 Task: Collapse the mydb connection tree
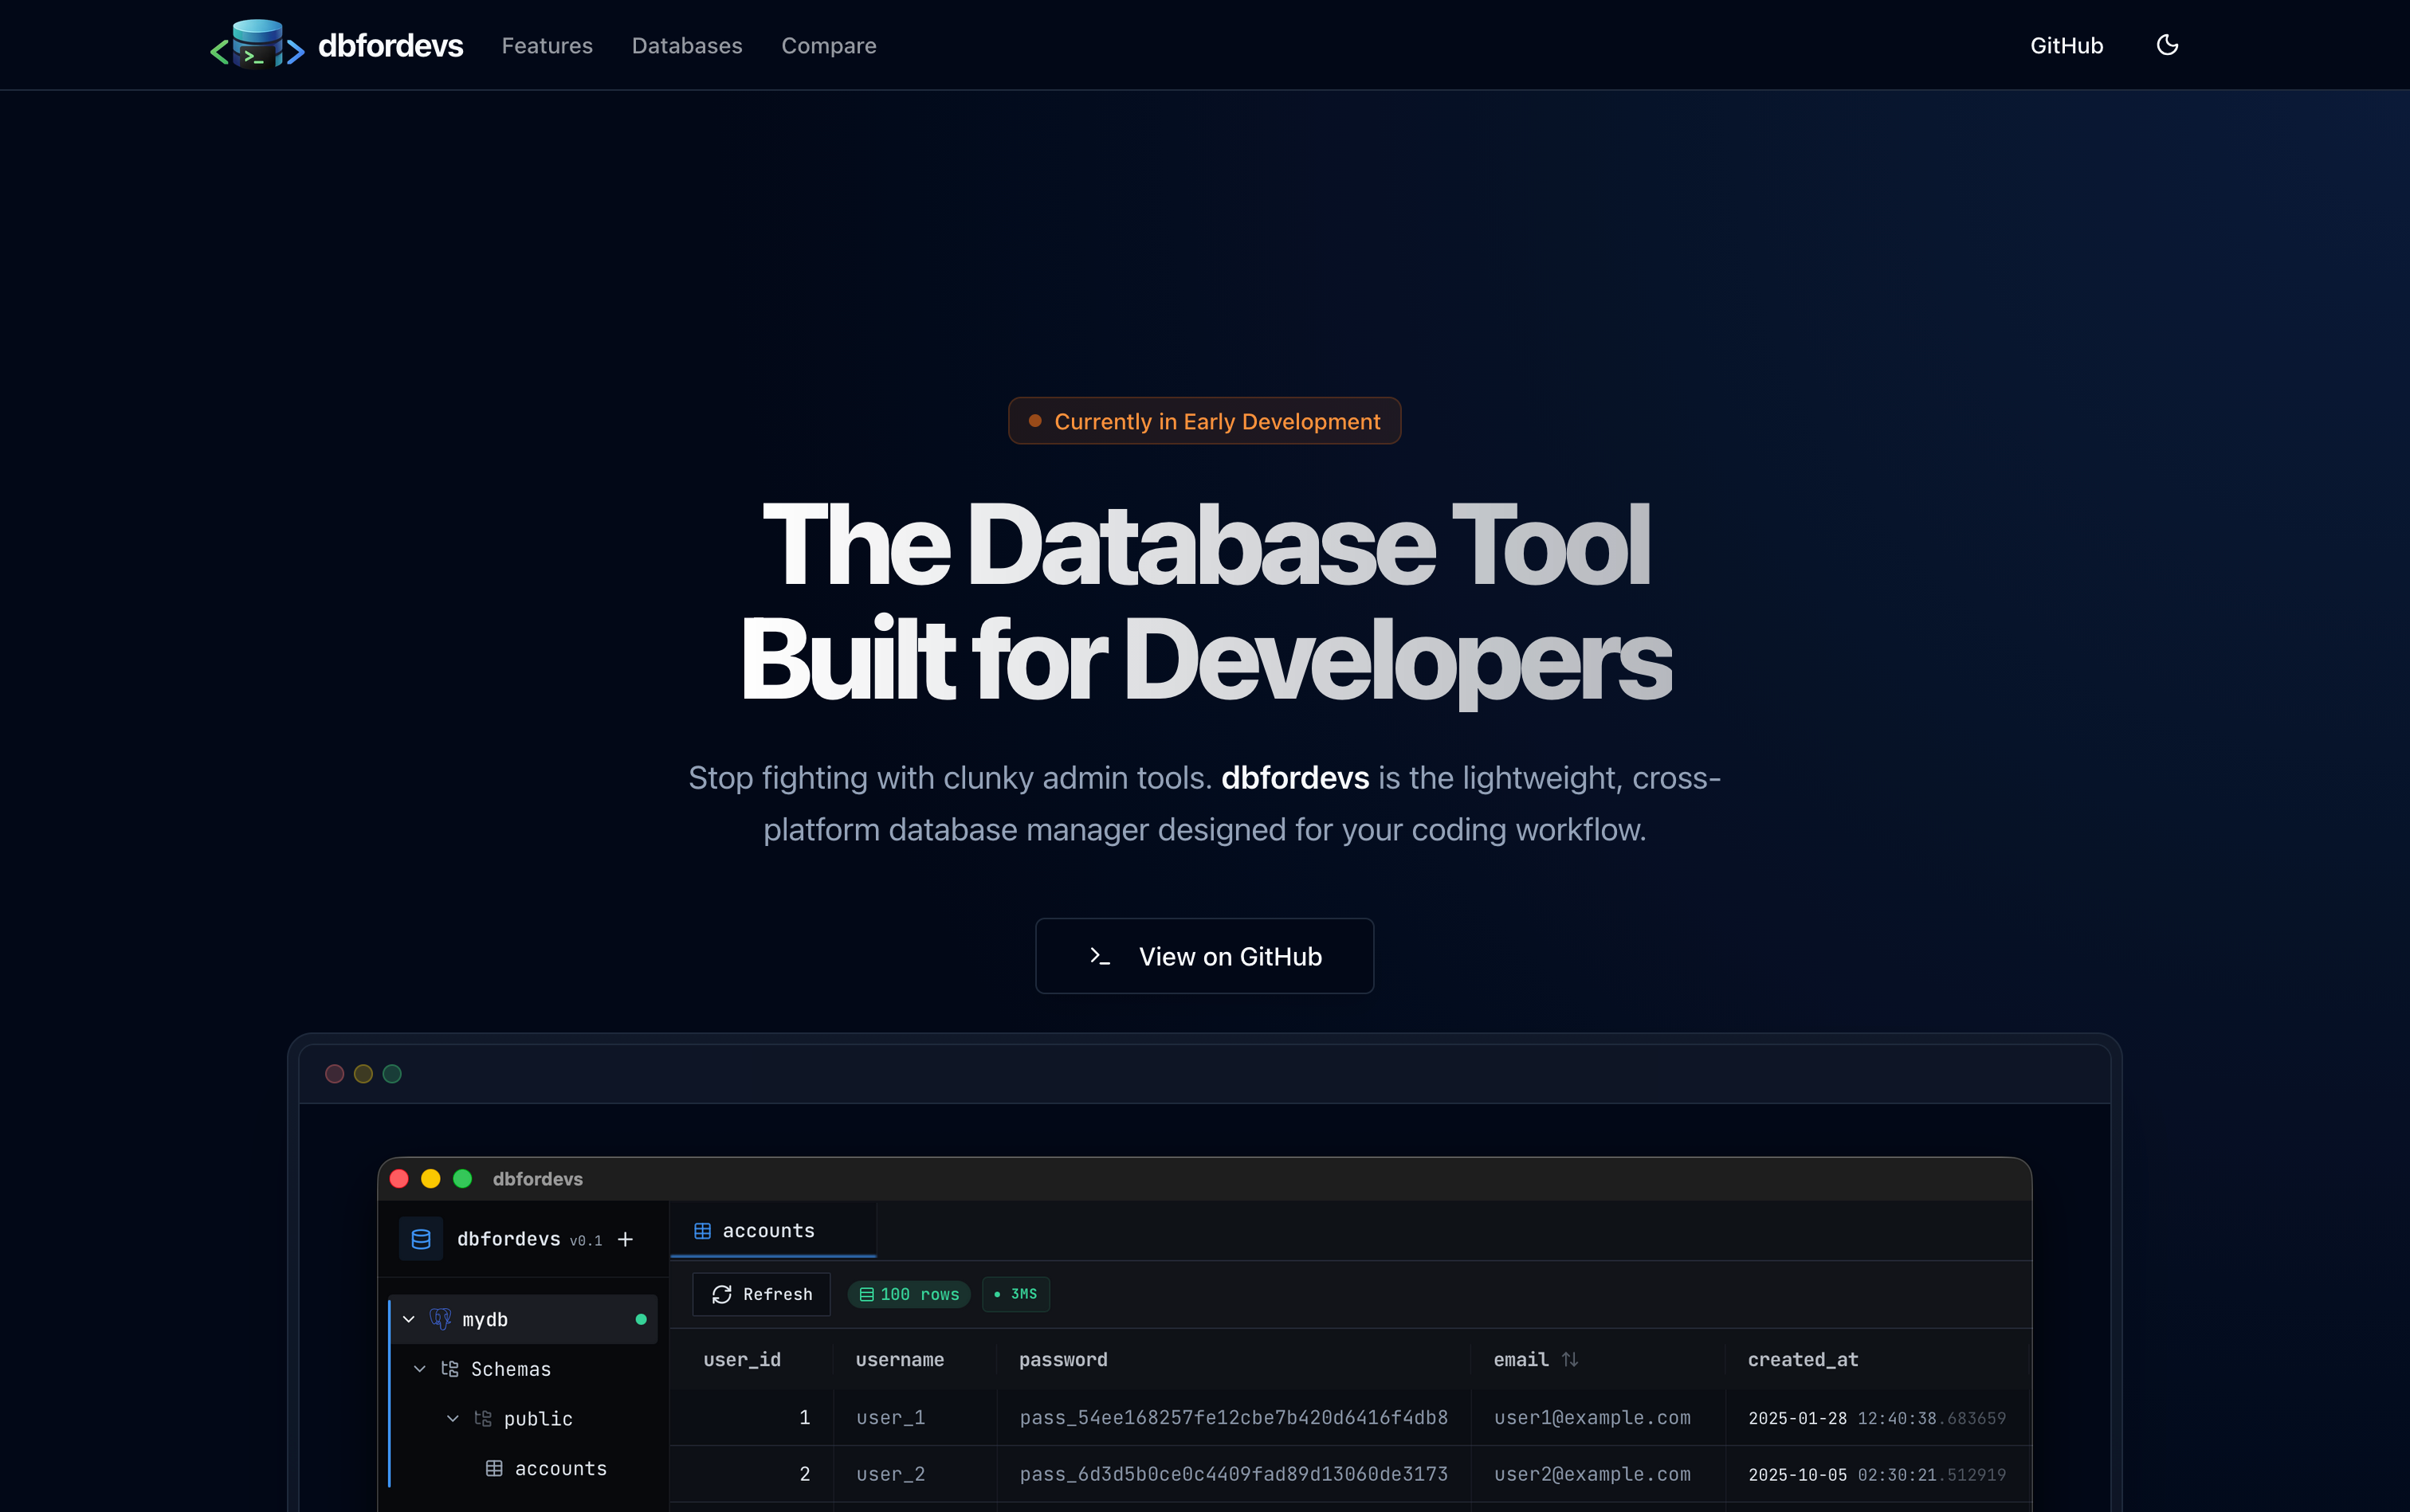pyautogui.click(x=407, y=1318)
